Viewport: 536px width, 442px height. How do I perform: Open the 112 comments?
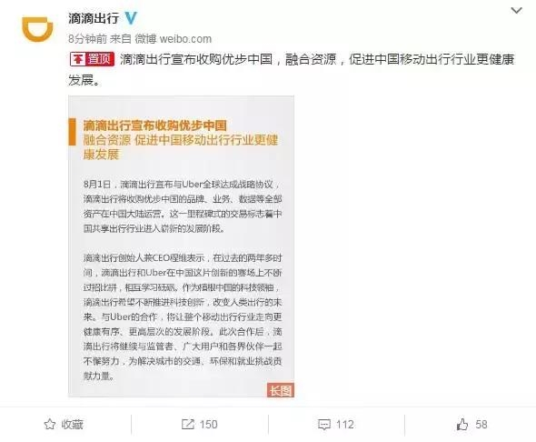pos(344,424)
